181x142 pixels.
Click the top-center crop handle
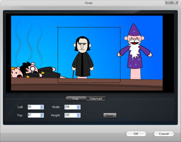click(x=89, y=27)
